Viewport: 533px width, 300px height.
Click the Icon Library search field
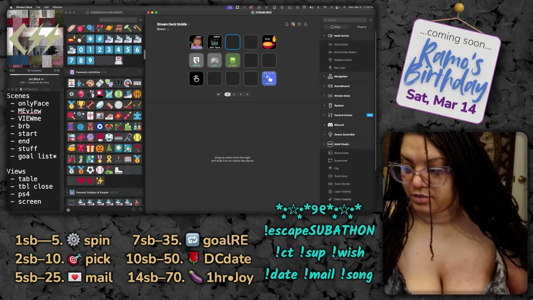[x=118, y=20]
